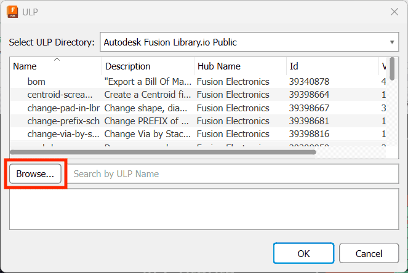Dismiss the dialog with Cancel
The height and width of the screenshot is (273, 408).
pyautogui.click(x=369, y=253)
